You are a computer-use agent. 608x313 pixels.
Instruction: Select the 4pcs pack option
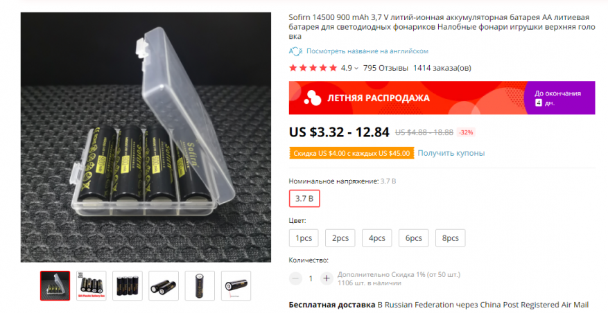377,238
